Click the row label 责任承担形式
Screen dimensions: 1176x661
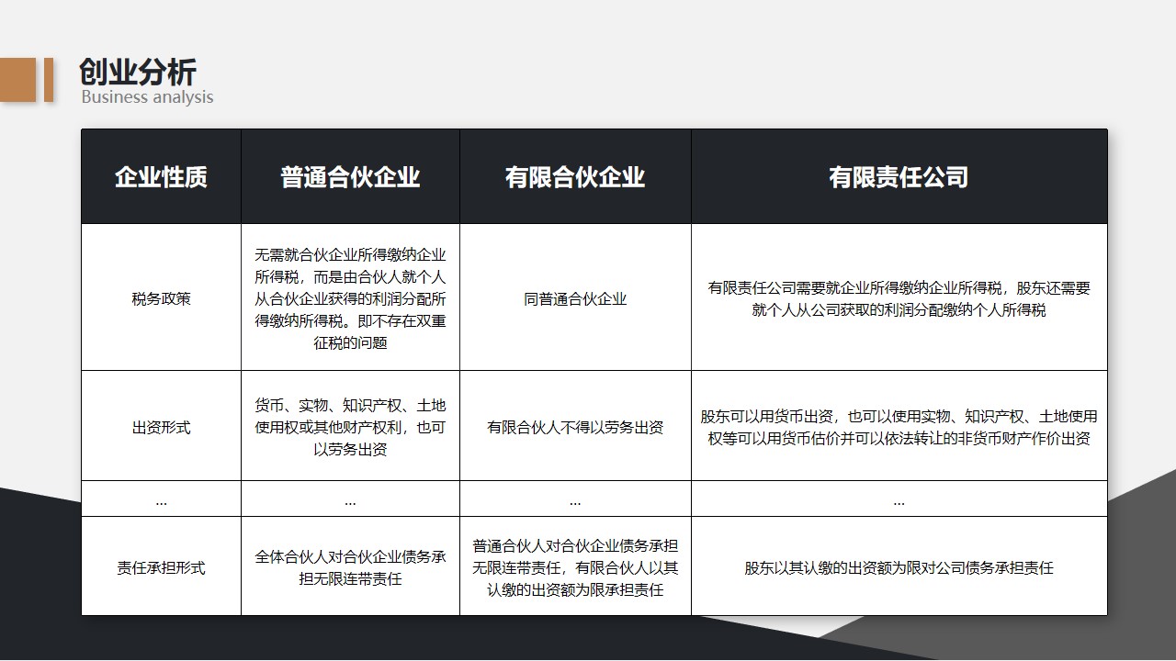point(161,567)
